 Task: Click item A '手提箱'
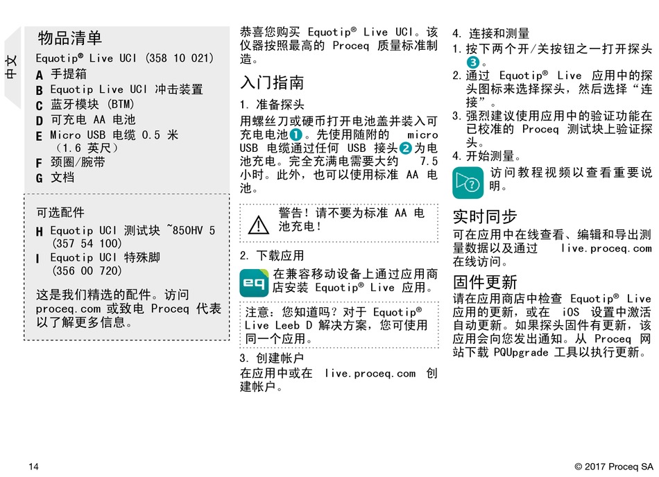point(61,74)
